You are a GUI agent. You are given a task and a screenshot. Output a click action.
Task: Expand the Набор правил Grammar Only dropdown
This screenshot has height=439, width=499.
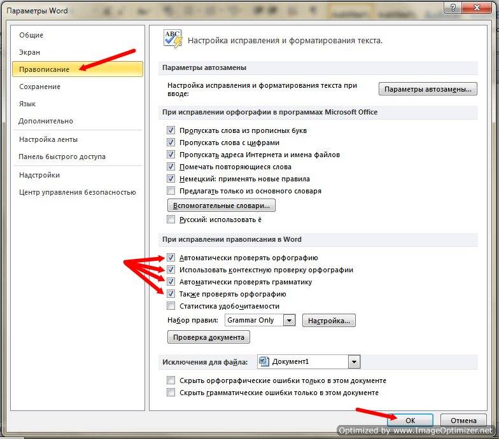289,320
